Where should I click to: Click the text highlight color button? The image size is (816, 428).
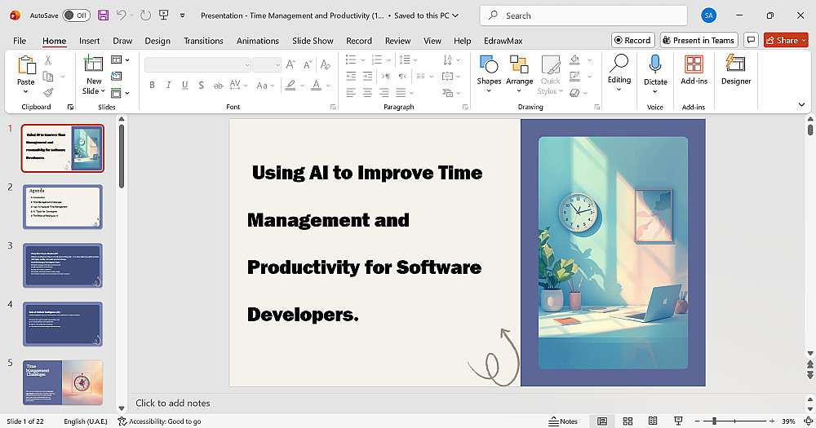(x=290, y=86)
